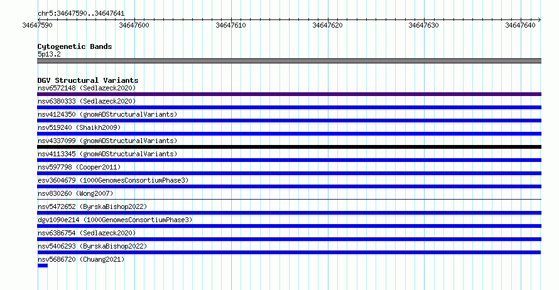Select the nsv830260 (Wong2007) label
This screenshot has width=559, height=290.
pos(75,193)
